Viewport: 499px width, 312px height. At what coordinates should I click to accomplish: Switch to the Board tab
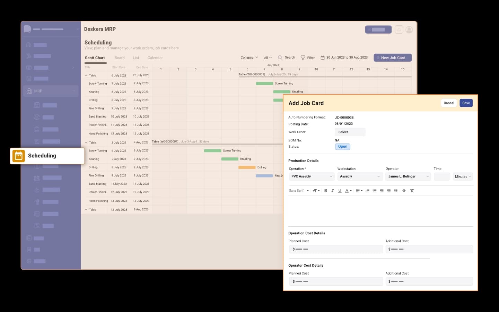(120, 58)
